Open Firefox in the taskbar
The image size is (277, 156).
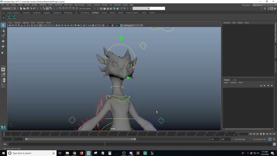(x=81, y=153)
